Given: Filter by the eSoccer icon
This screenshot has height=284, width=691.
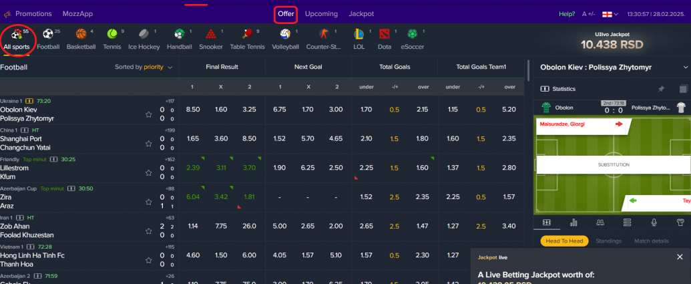Looking at the screenshot, I should pyautogui.click(x=412, y=34).
